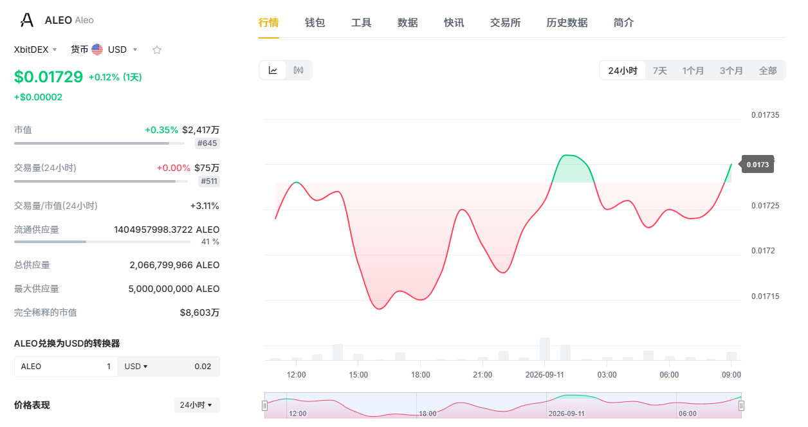Click the $0.01729 price value
Viewport: 808px width, 427px height.
coord(49,77)
